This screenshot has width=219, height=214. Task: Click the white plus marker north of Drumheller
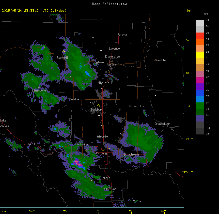pos(155,95)
